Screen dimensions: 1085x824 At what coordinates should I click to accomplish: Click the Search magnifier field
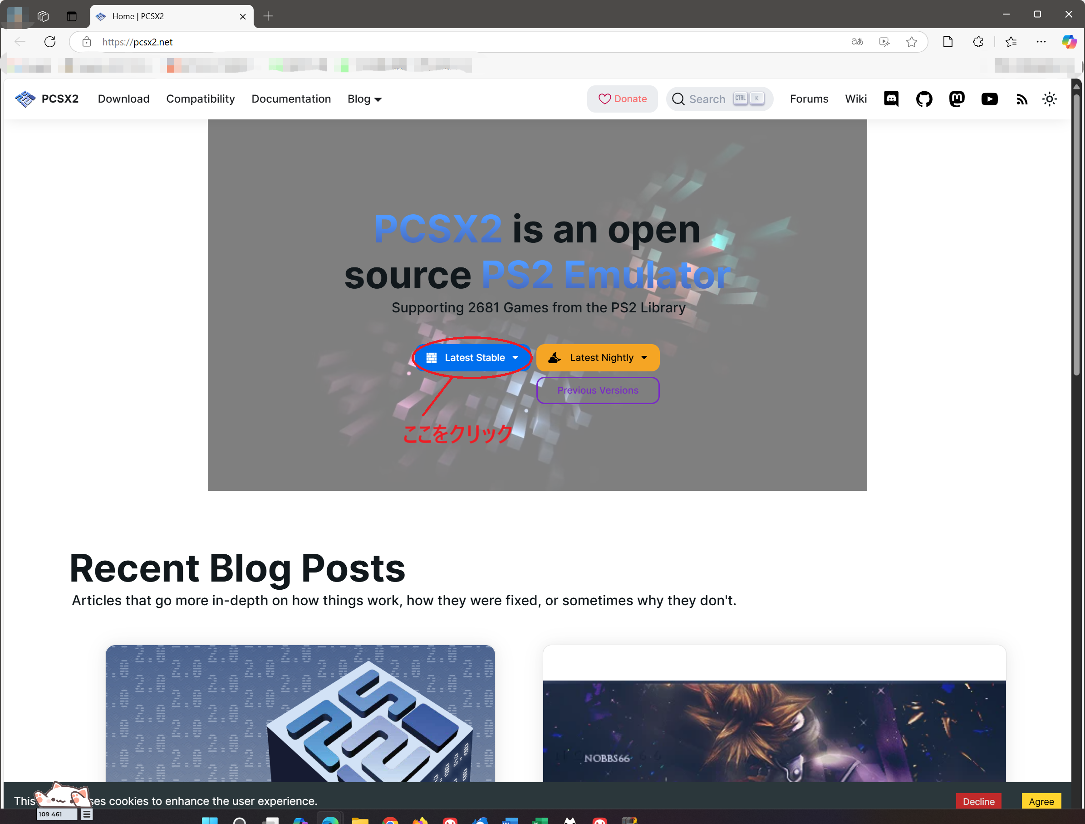click(719, 99)
